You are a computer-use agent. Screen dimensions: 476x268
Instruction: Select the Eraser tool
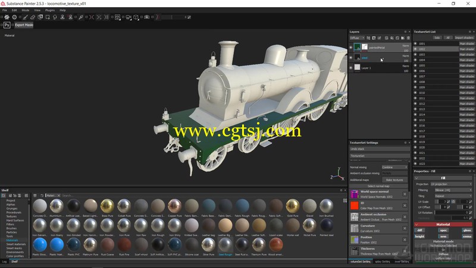[x=33, y=17]
